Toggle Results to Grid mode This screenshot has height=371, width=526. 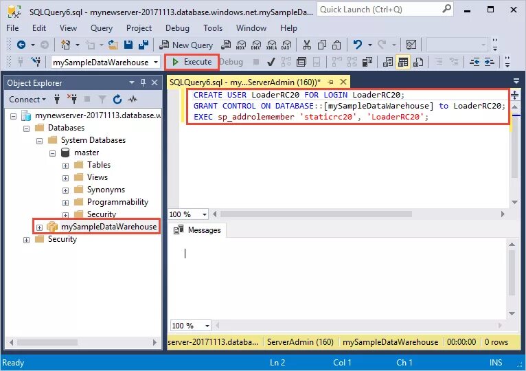(403, 62)
